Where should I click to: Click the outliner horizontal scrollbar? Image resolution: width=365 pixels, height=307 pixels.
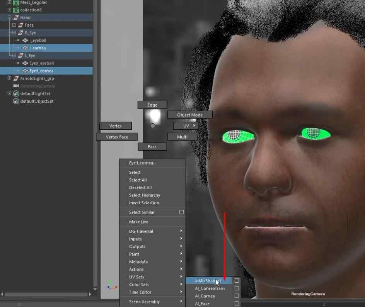46,294
